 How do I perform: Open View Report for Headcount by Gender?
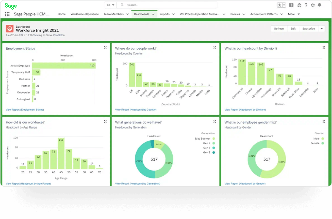[244, 184]
